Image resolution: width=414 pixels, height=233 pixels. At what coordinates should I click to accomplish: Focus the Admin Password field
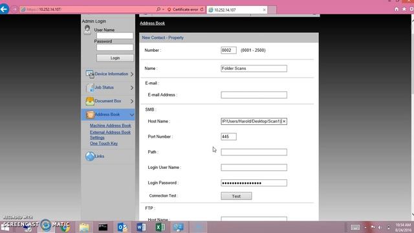click(115, 47)
